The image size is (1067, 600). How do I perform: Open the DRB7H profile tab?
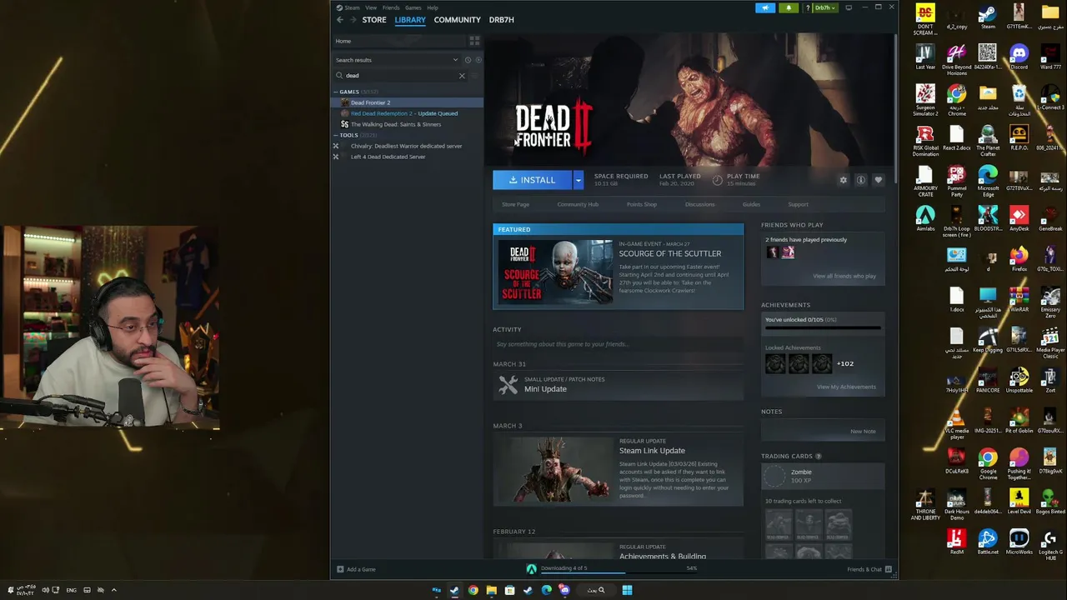502,20
